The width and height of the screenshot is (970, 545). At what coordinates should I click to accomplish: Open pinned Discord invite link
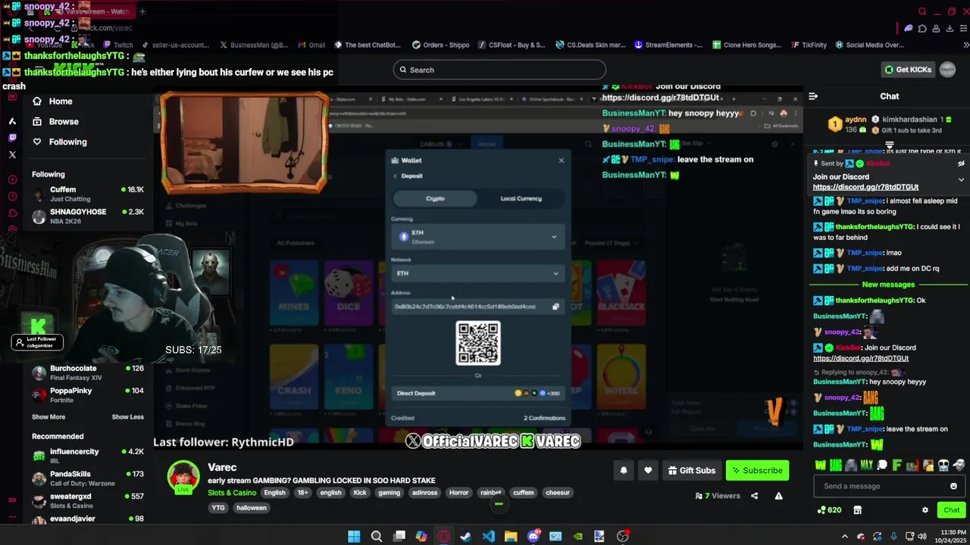[x=865, y=187]
